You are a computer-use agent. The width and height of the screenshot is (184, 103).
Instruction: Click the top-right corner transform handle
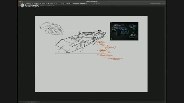[106, 31]
